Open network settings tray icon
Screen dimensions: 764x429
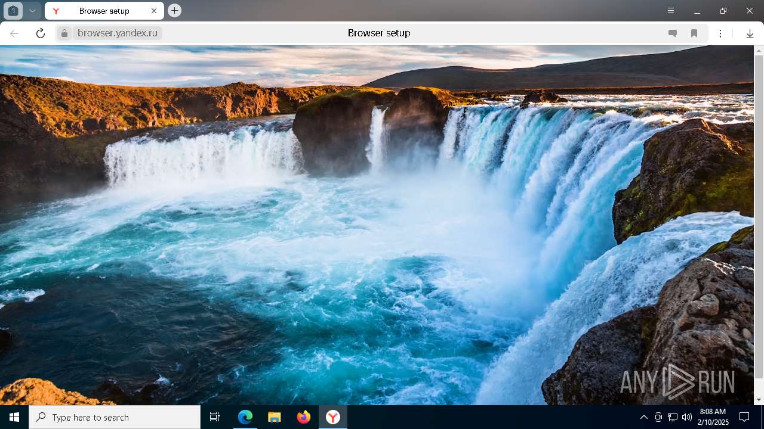673,417
